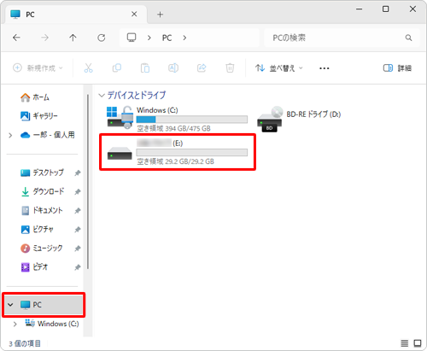
Task: Select 一郎 - 個人用 OneDrive entry
Action: click(x=47, y=135)
